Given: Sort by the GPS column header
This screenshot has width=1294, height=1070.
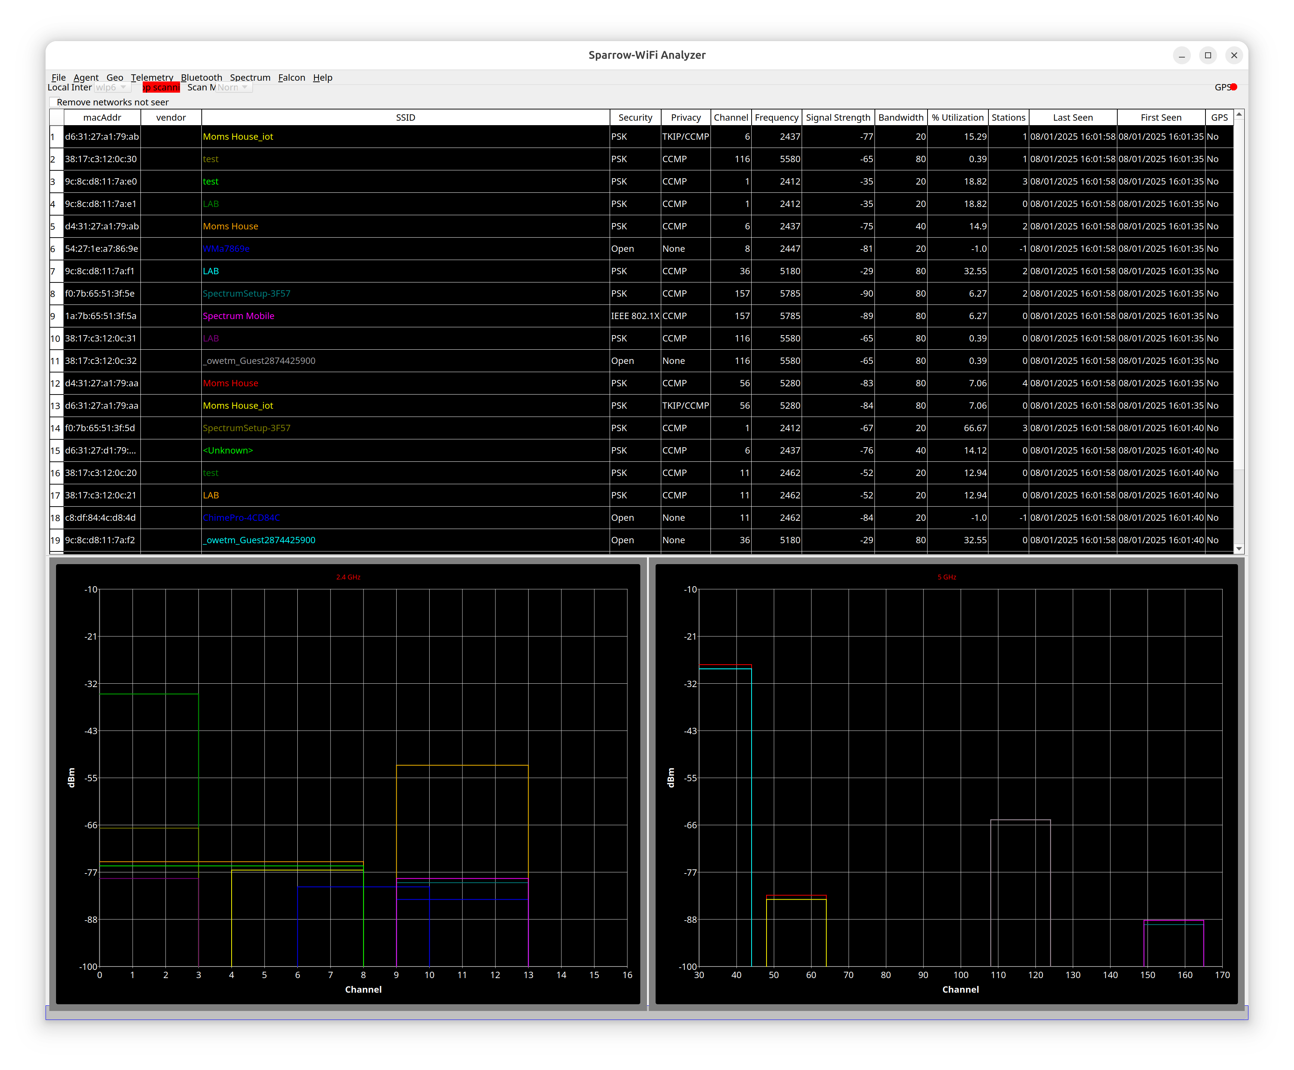Looking at the screenshot, I should [1219, 118].
